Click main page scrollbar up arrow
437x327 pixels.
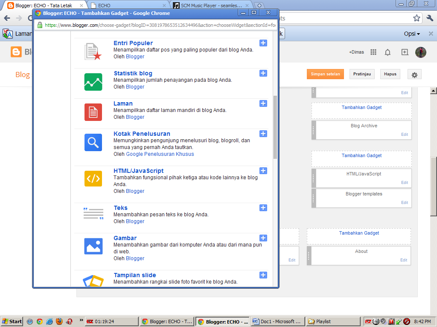(434, 91)
